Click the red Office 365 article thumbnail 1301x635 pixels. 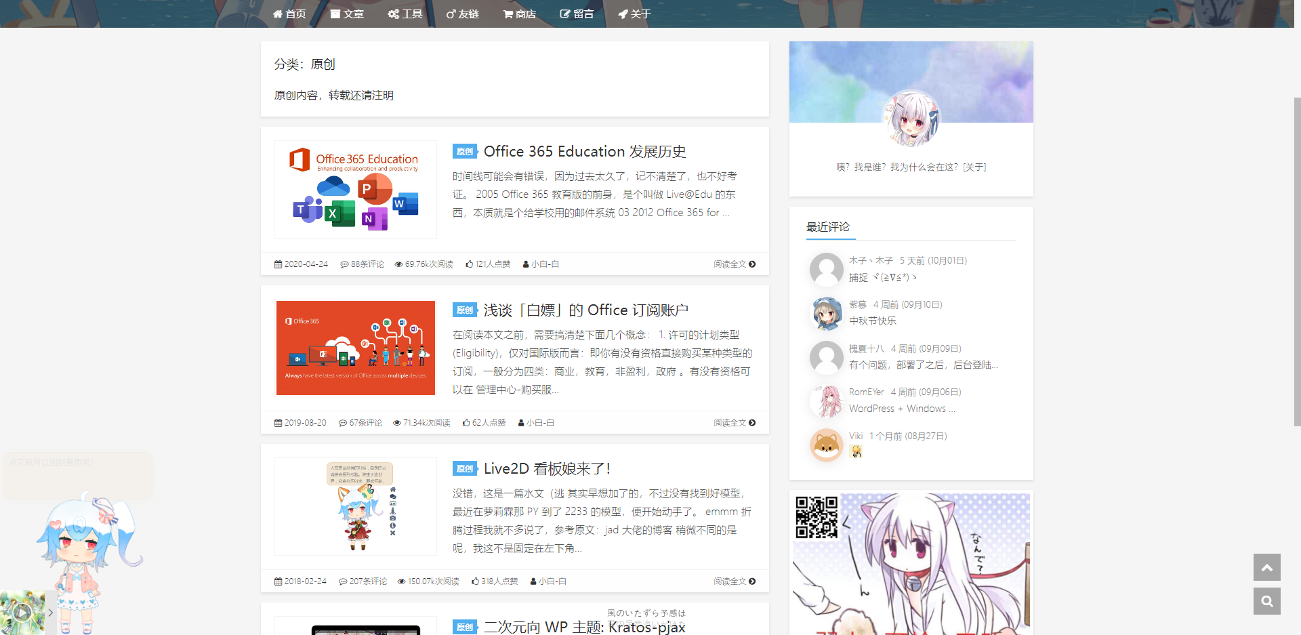coord(356,348)
